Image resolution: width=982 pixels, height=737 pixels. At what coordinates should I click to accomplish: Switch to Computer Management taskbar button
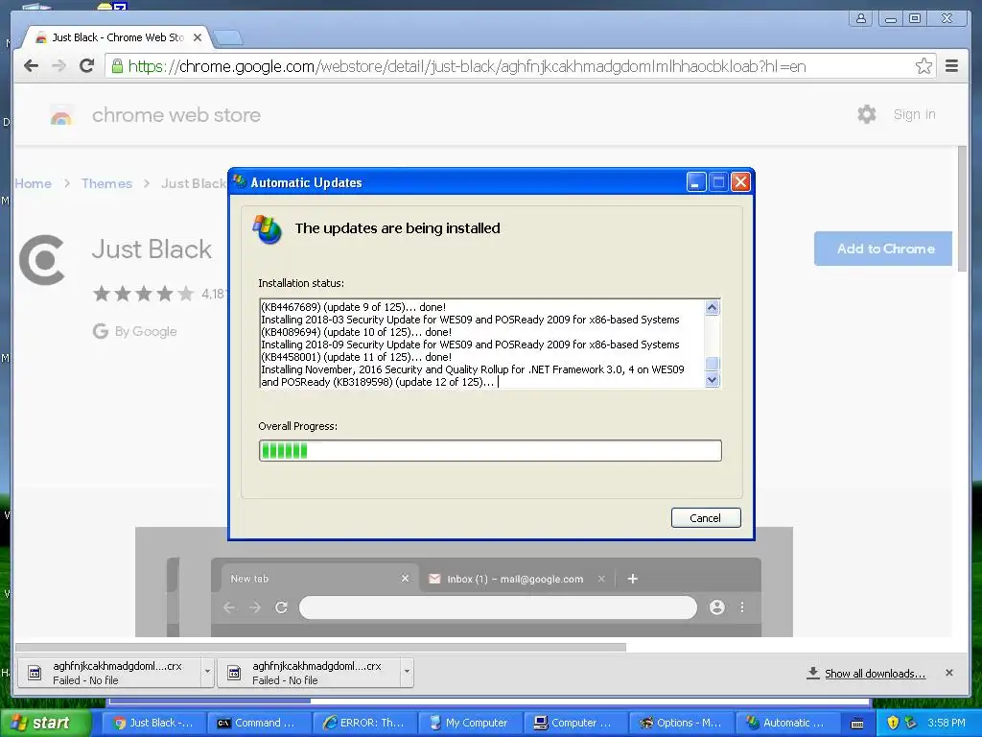pos(575,723)
